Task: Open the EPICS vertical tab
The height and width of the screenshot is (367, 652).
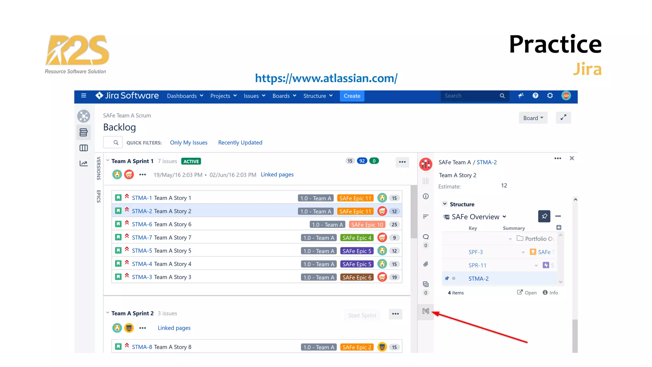Action: 99,196
